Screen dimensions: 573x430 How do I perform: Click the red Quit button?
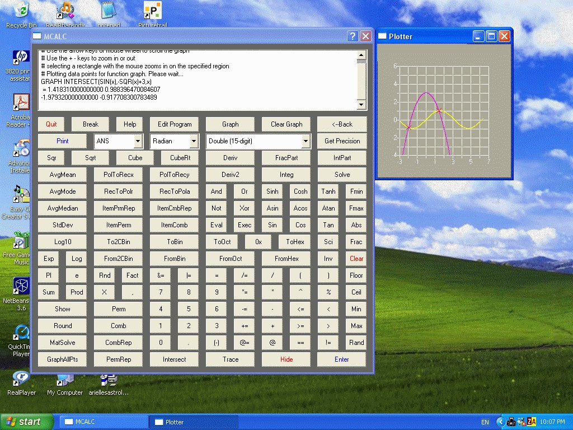click(51, 124)
